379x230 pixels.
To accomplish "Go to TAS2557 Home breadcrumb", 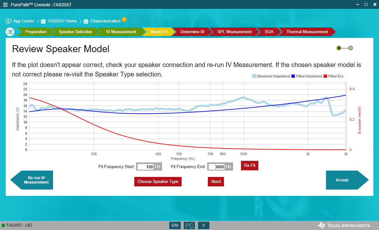I will 62,21.
